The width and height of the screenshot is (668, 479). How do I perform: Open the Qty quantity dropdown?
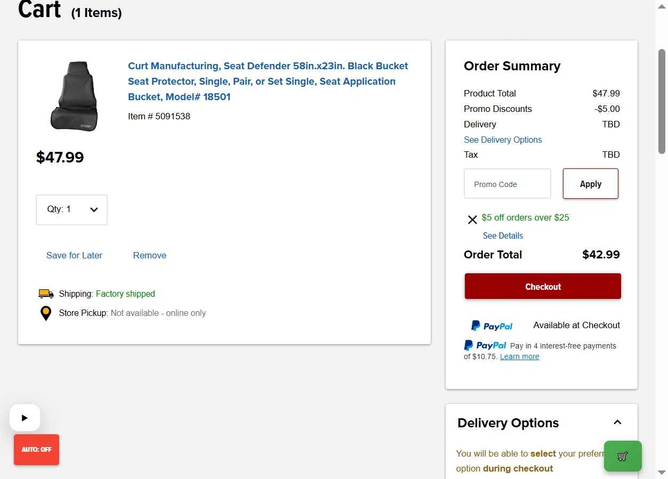pos(71,209)
